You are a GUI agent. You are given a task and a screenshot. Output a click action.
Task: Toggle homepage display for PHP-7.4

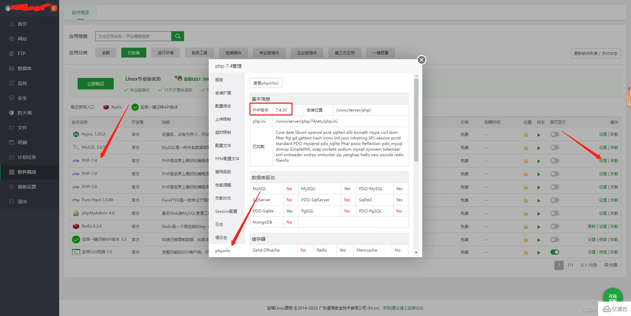click(555, 160)
